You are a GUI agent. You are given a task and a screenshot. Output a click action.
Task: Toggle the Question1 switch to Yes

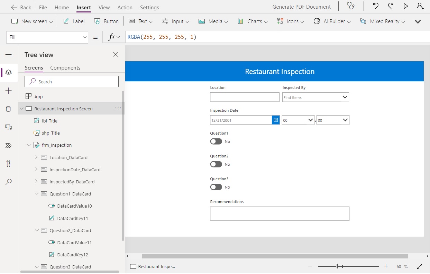(x=216, y=141)
